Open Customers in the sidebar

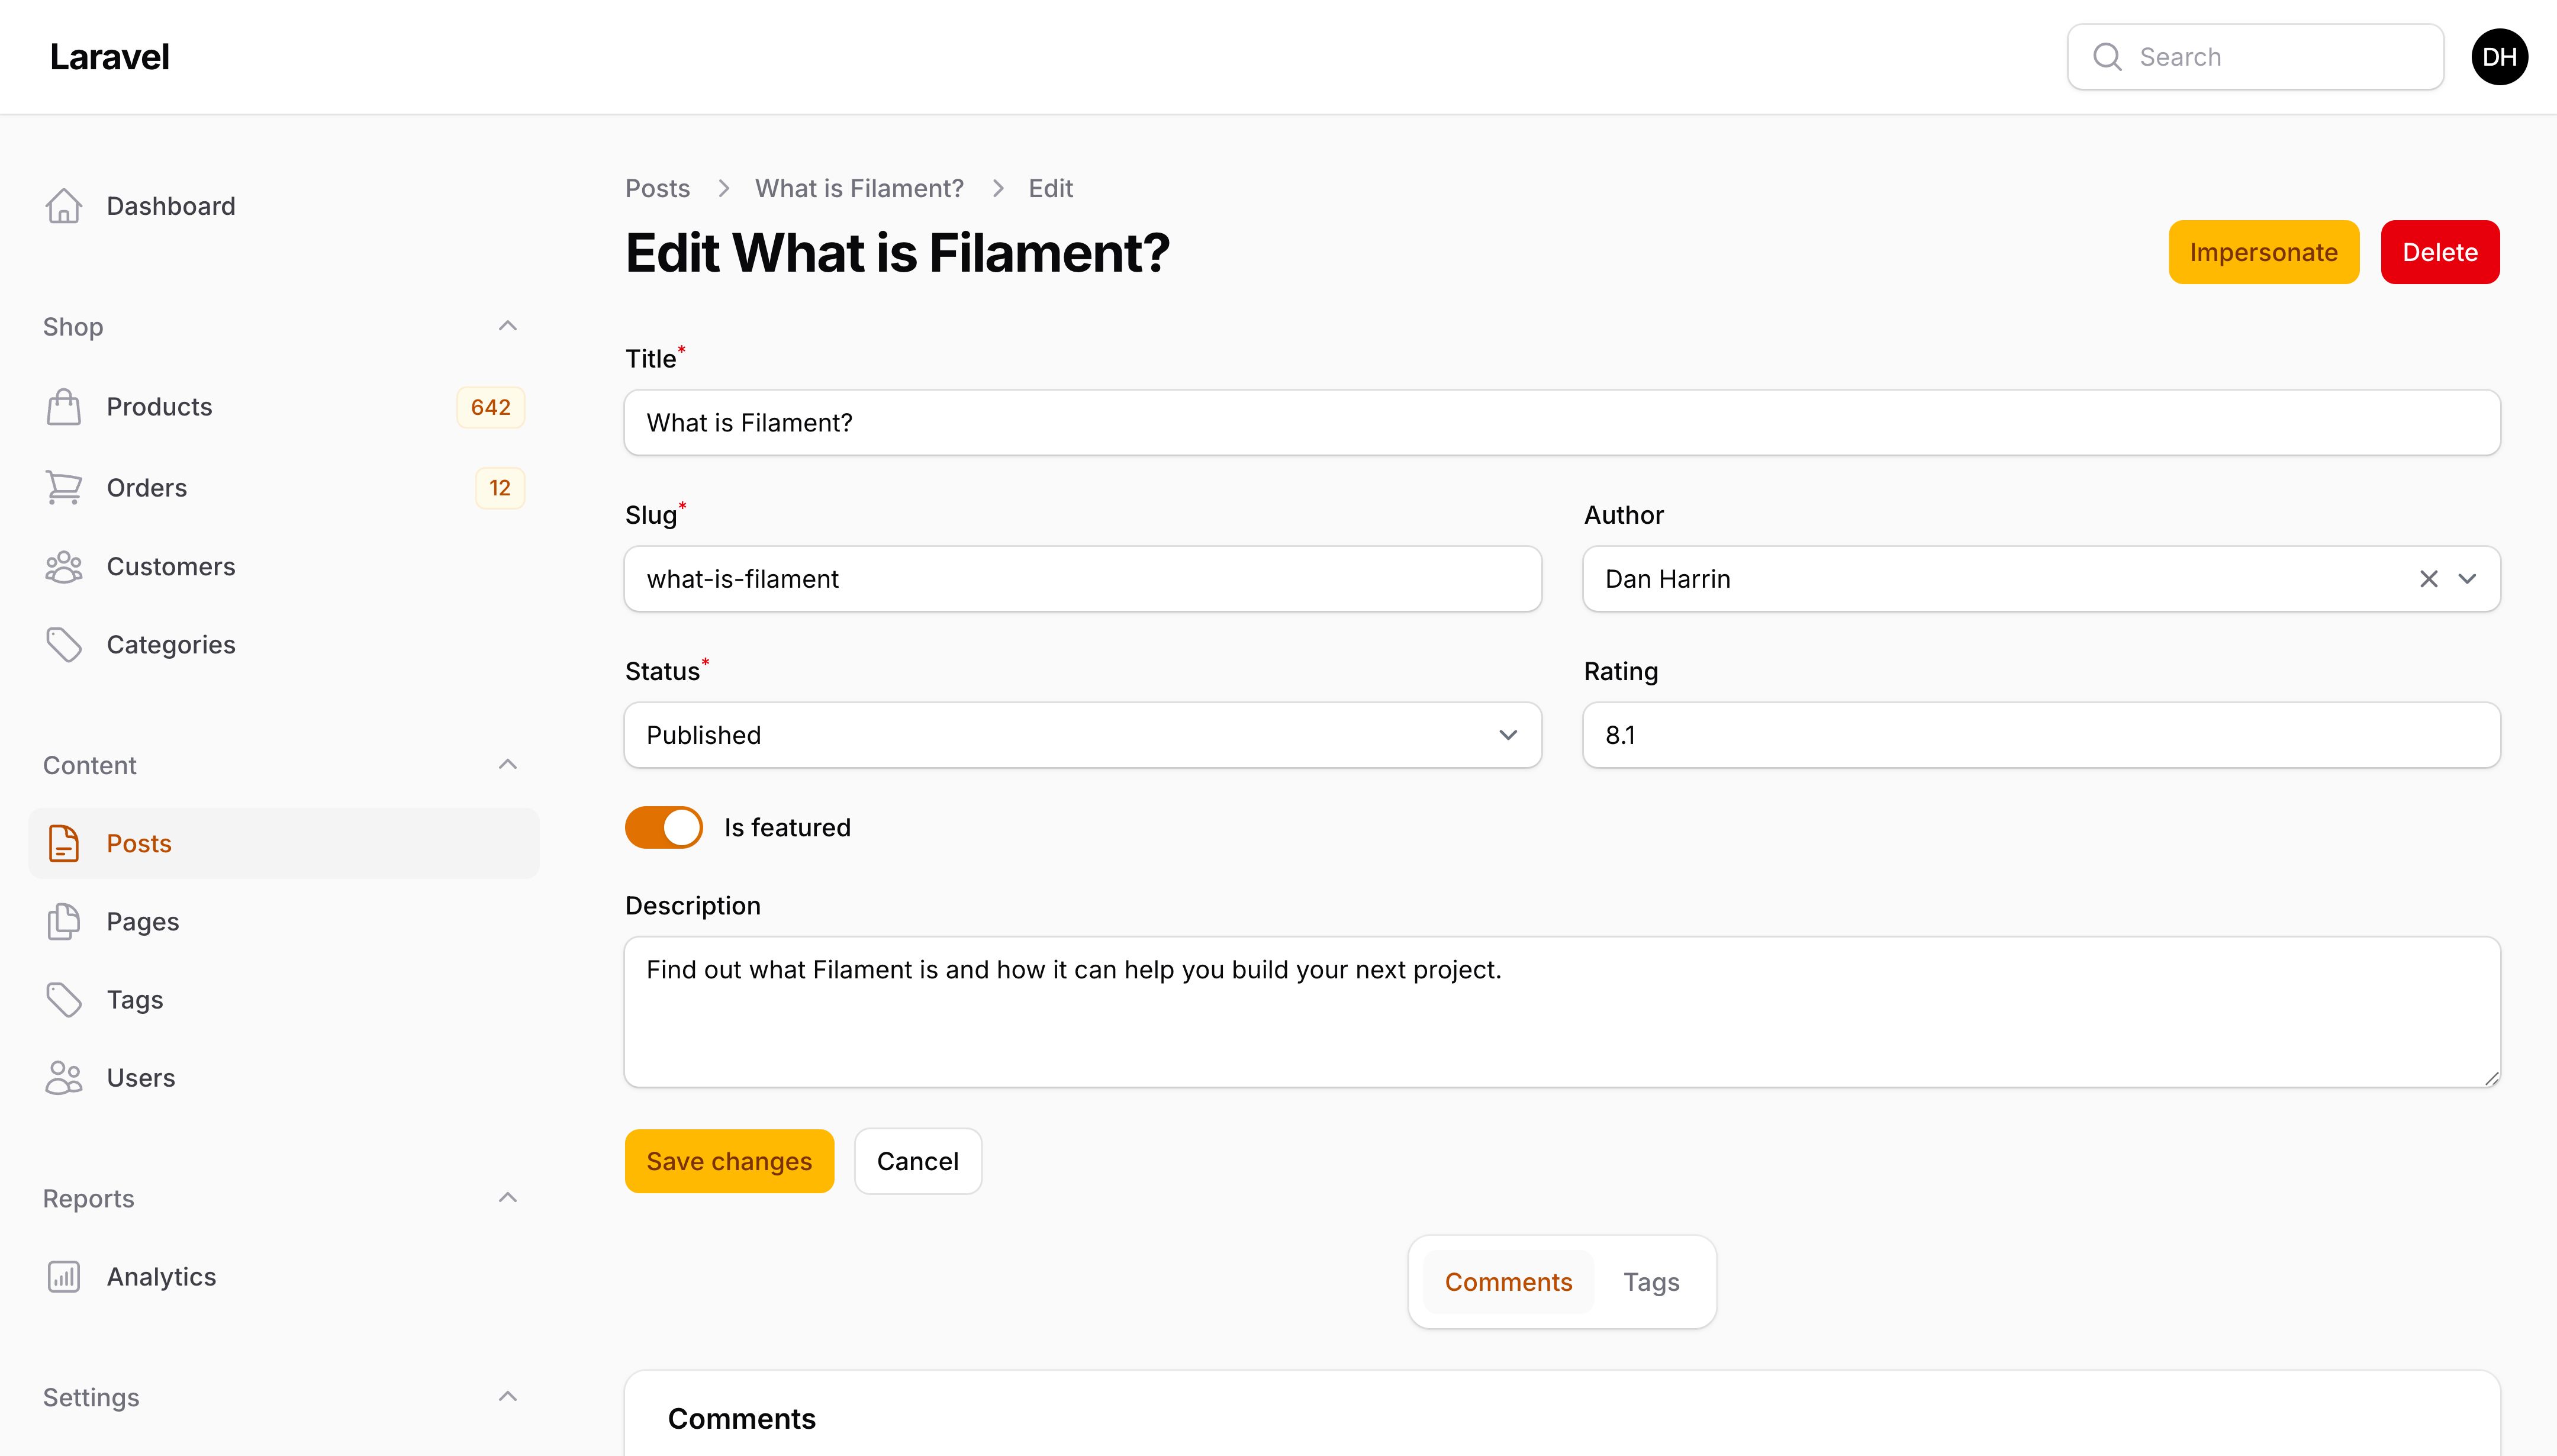(x=284, y=567)
